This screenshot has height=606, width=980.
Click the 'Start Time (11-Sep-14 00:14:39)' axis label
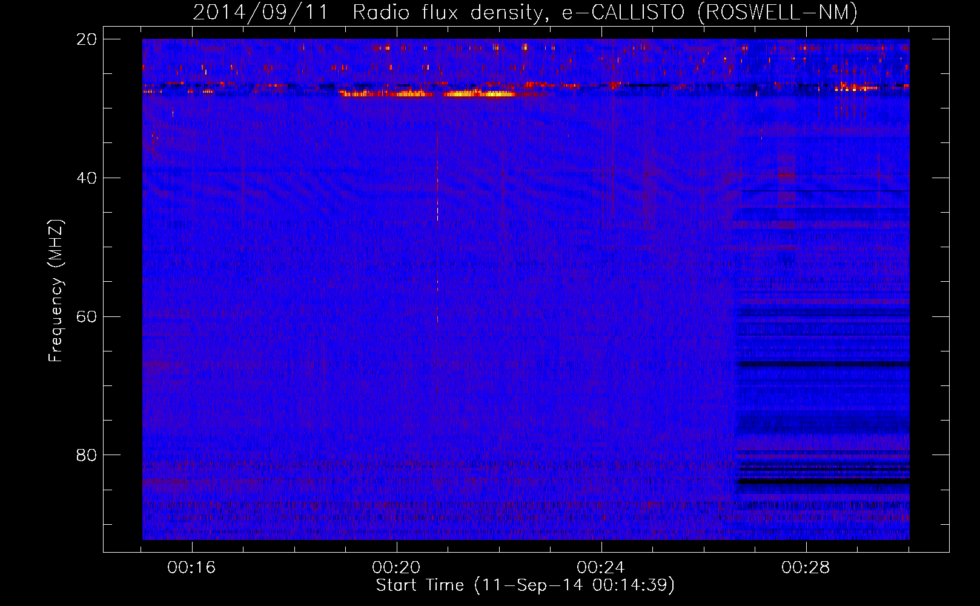[525, 585]
